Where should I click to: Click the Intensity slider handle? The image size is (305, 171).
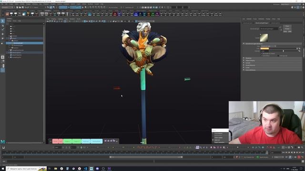pos(284,51)
